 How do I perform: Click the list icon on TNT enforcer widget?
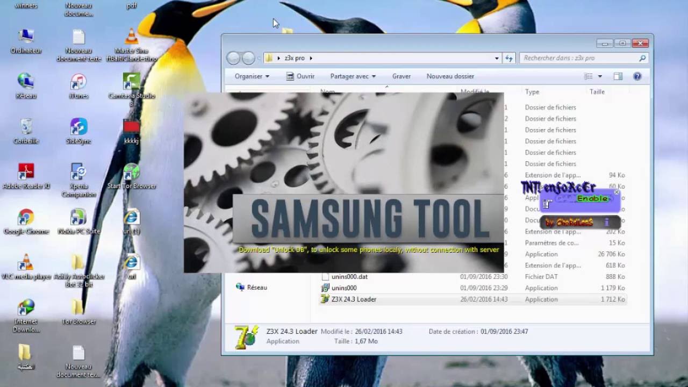[547, 204]
